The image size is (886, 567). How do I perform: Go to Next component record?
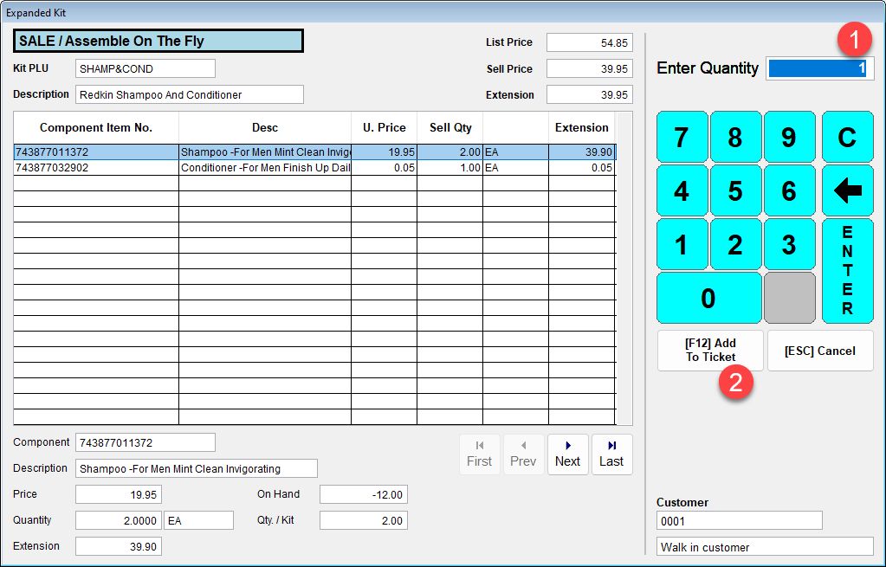coord(567,454)
